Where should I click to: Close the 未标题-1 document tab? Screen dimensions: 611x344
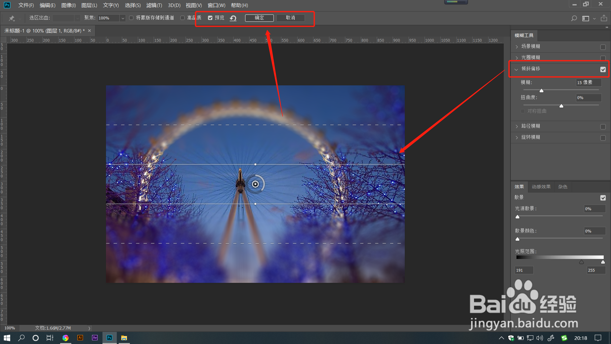(x=89, y=31)
